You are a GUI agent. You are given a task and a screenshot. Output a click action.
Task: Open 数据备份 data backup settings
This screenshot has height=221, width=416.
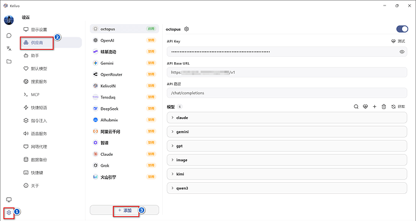point(51,159)
